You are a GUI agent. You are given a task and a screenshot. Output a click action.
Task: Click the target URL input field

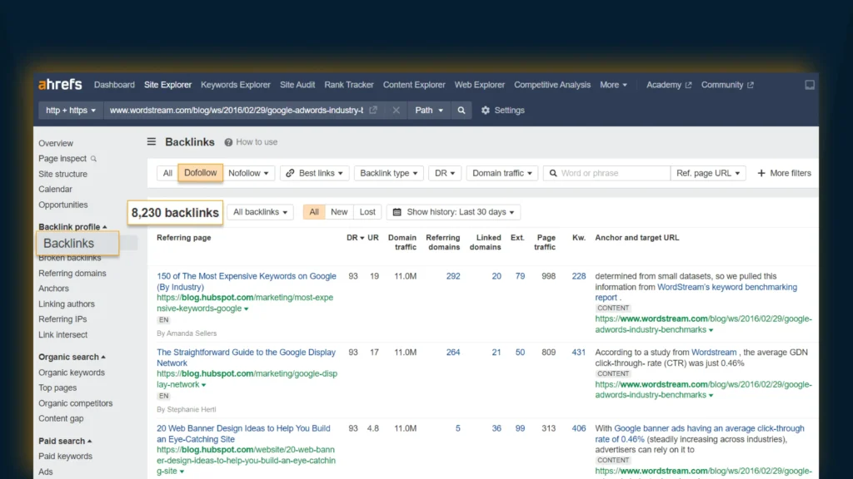(x=237, y=111)
